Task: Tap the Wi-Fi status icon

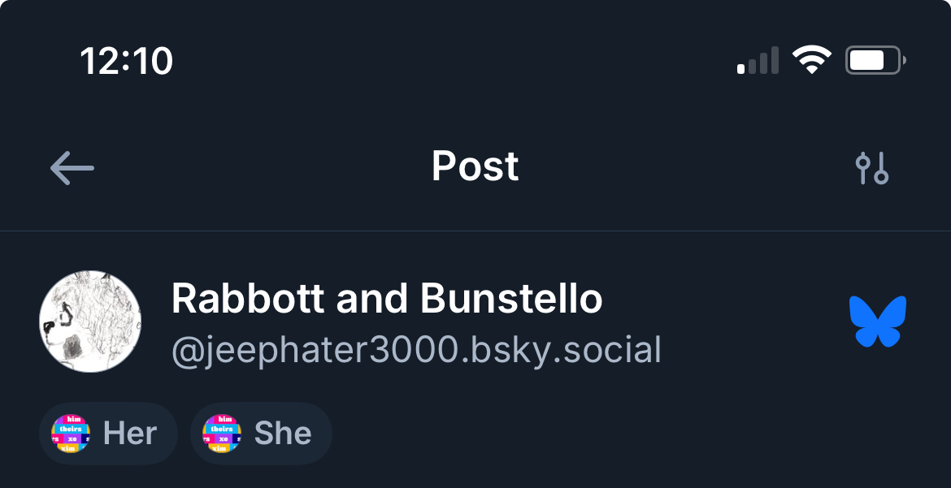Action: (811, 61)
